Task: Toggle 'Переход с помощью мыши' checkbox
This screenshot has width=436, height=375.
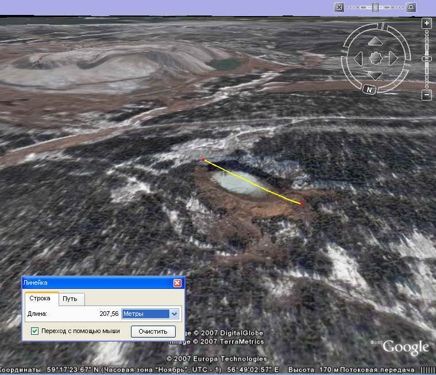Action: 35,331
